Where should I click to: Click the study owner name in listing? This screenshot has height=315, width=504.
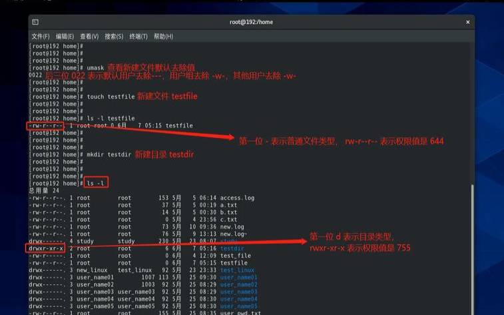[85, 241]
